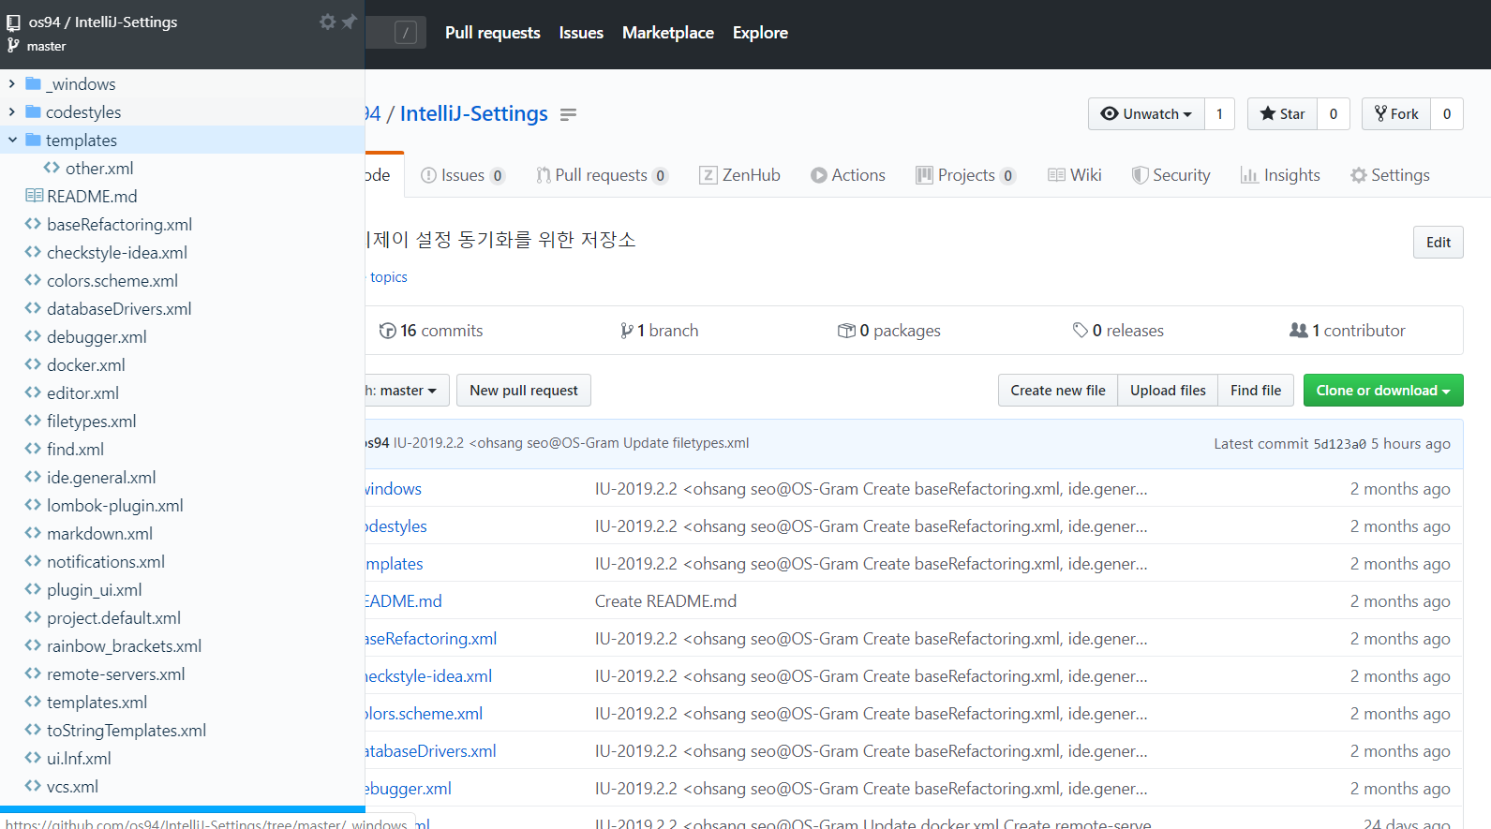Open templates.xml in sidebar tree

(x=97, y=702)
